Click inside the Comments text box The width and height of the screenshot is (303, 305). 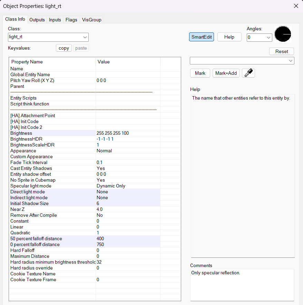click(x=242, y=285)
